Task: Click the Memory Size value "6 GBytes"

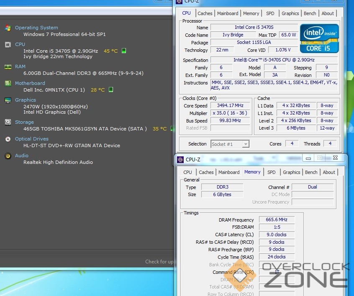Action: 222,194
